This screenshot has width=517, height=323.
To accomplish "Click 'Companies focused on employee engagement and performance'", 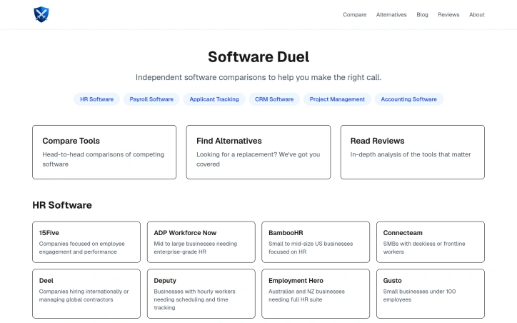I will pyautogui.click(x=82, y=247).
